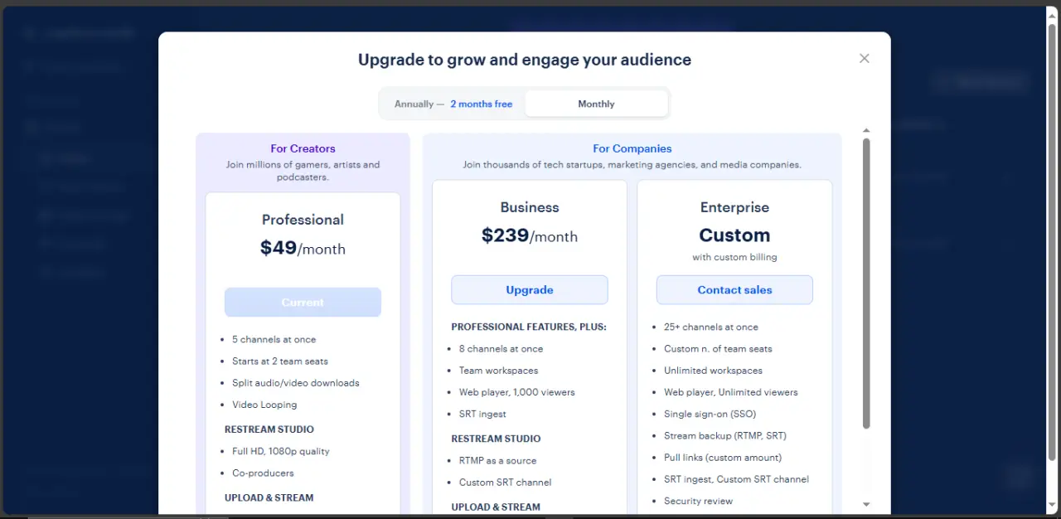
Task: Click 'Custom n. of team seats' feature
Action: pyautogui.click(x=718, y=348)
